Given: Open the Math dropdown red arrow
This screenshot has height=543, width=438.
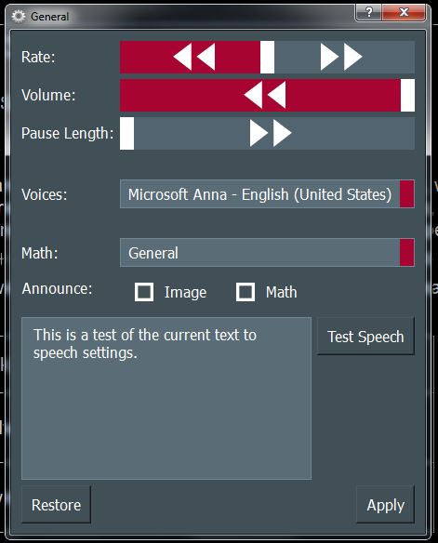Looking at the screenshot, I should pyautogui.click(x=406, y=253).
